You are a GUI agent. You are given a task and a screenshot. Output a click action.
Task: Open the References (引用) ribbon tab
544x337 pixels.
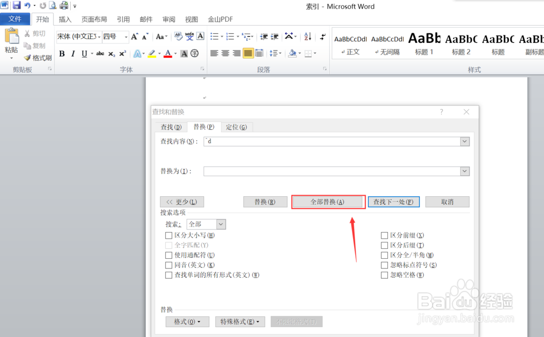coord(123,20)
